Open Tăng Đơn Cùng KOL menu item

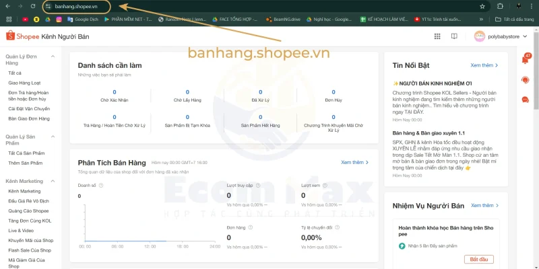tap(30, 221)
